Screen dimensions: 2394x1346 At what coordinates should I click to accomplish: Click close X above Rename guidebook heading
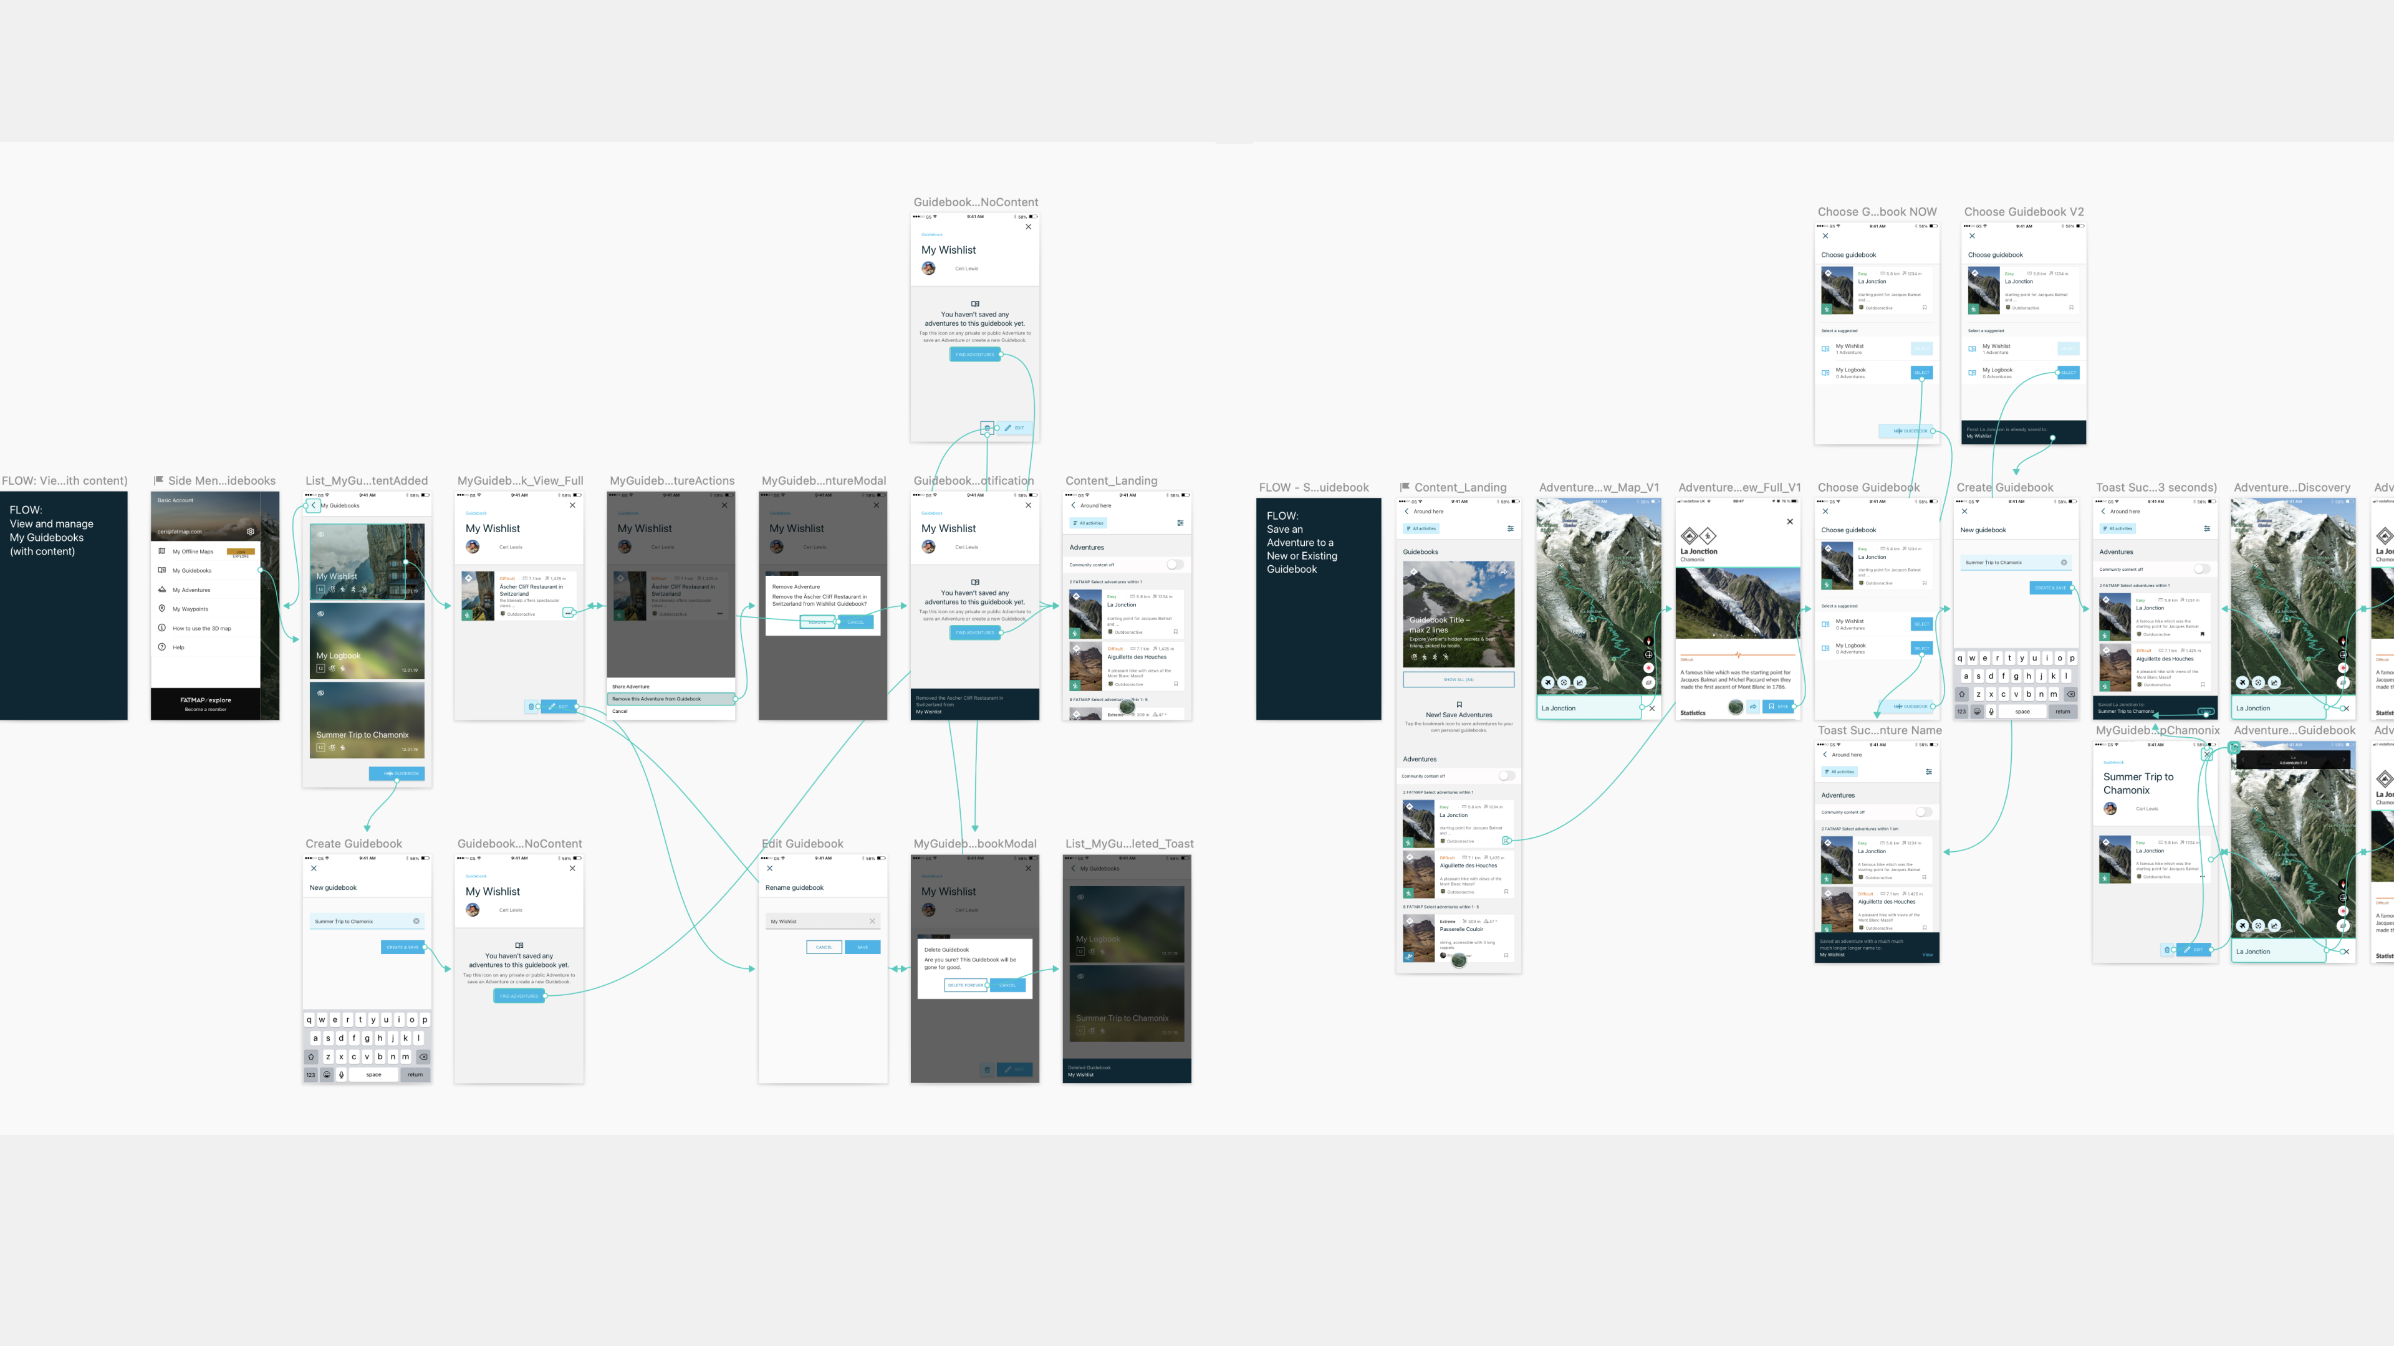pyautogui.click(x=769, y=869)
